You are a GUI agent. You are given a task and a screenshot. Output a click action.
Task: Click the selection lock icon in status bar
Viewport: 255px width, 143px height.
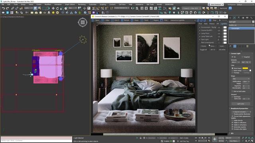(x=141, y=138)
